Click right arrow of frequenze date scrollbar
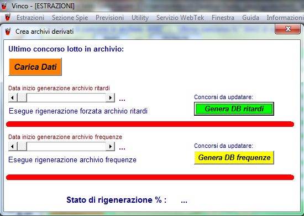304x216 pixels. pyautogui.click(x=111, y=146)
